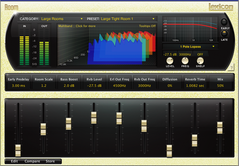
Task: Click the EQ frequency response graph
Action: (x=190, y=29)
